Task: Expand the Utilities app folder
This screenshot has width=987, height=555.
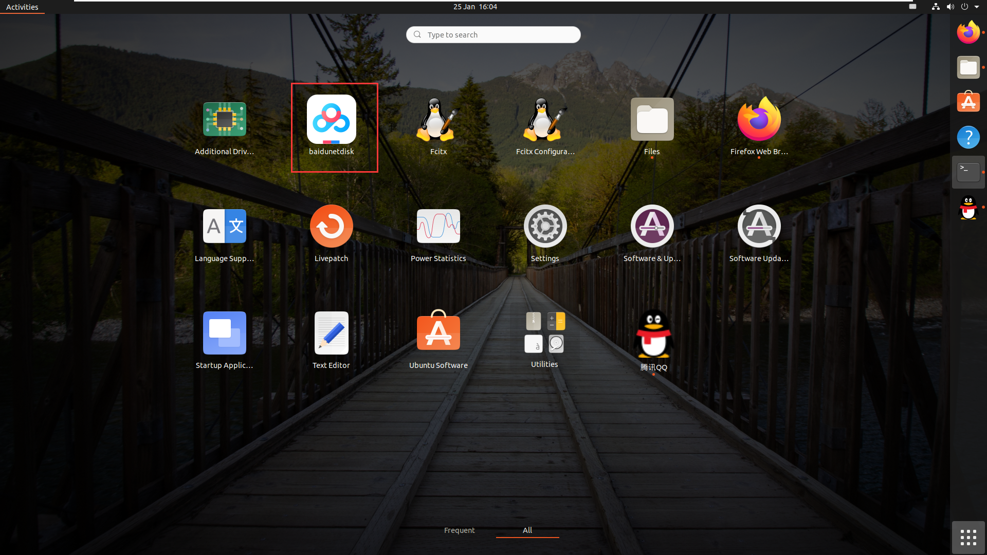Action: pos(544,333)
